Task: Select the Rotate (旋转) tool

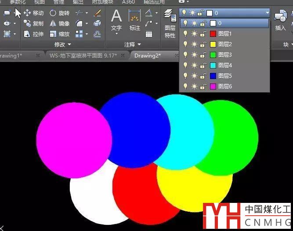Action: point(59,13)
